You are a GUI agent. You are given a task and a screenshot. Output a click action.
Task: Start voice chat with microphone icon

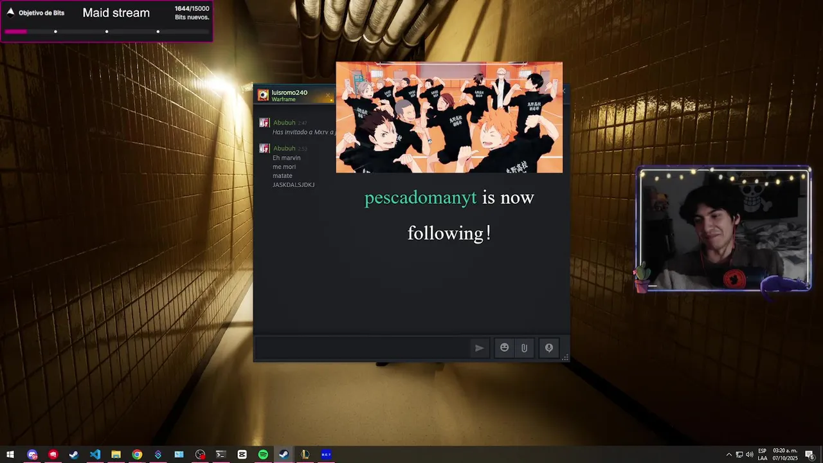point(549,348)
